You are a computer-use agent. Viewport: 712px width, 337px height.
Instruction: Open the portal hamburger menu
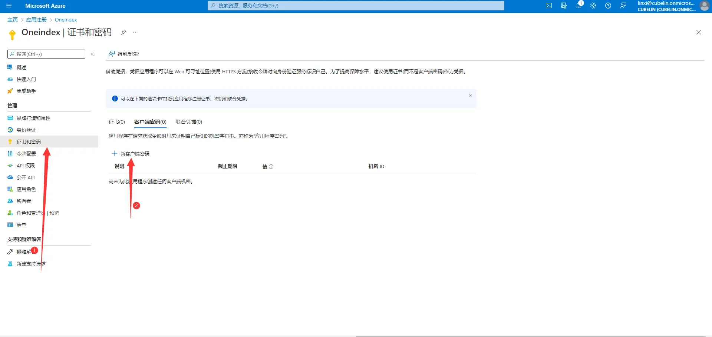pos(9,6)
